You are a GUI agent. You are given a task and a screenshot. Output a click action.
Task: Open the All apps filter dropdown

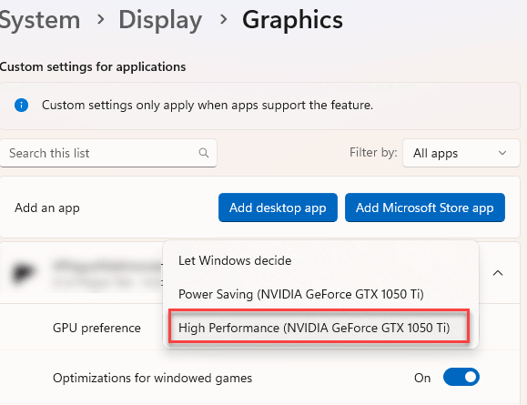pyautogui.click(x=461, y=153)
